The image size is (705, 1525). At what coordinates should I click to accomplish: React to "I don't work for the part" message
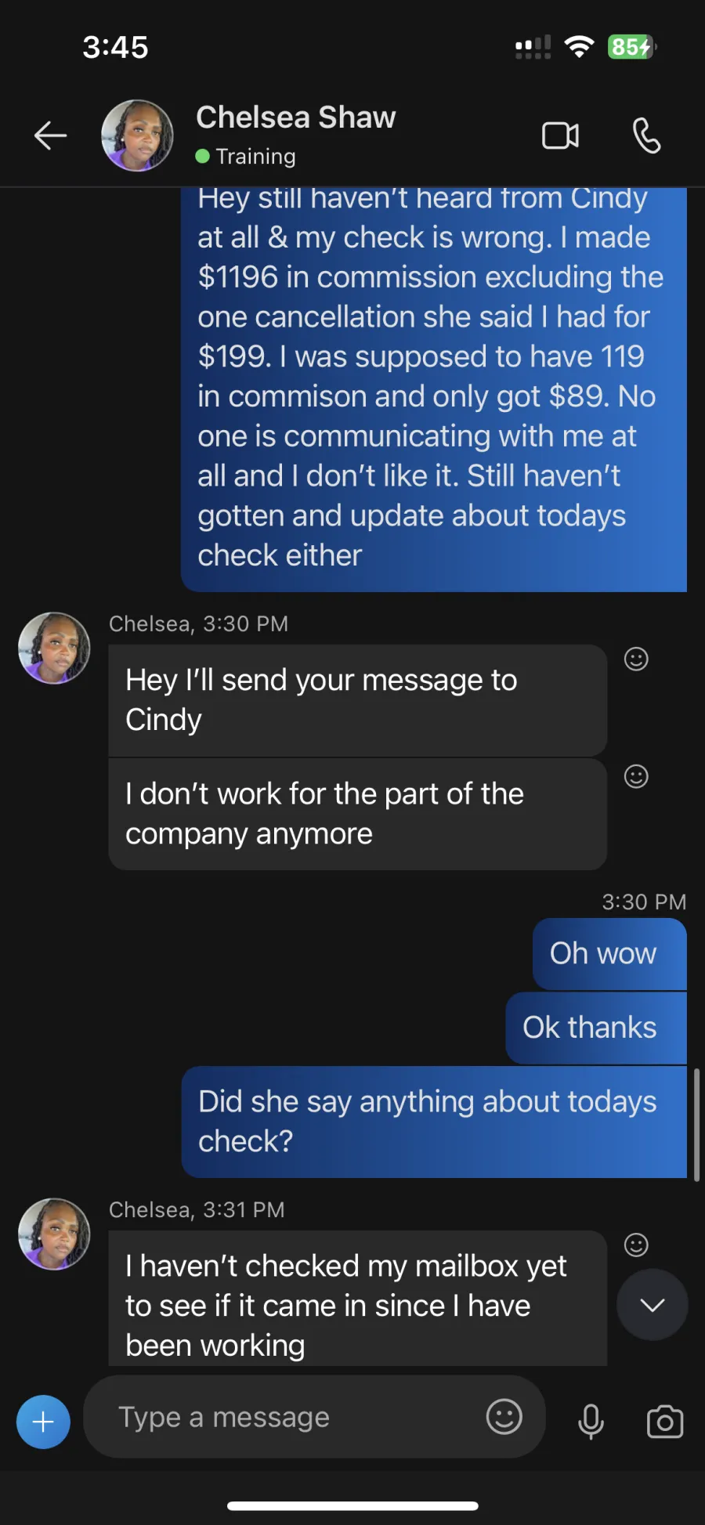click(636, 776)
